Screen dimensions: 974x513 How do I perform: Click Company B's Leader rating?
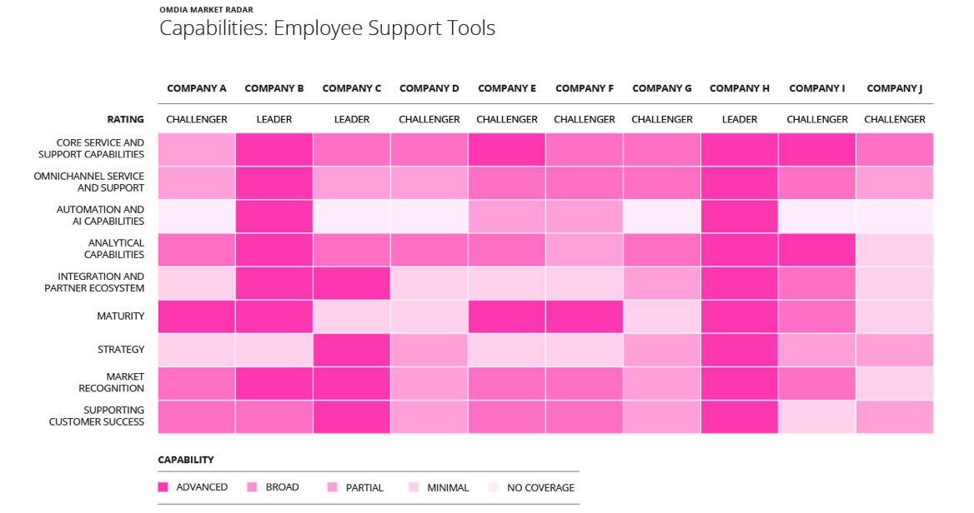coord(274,119)
